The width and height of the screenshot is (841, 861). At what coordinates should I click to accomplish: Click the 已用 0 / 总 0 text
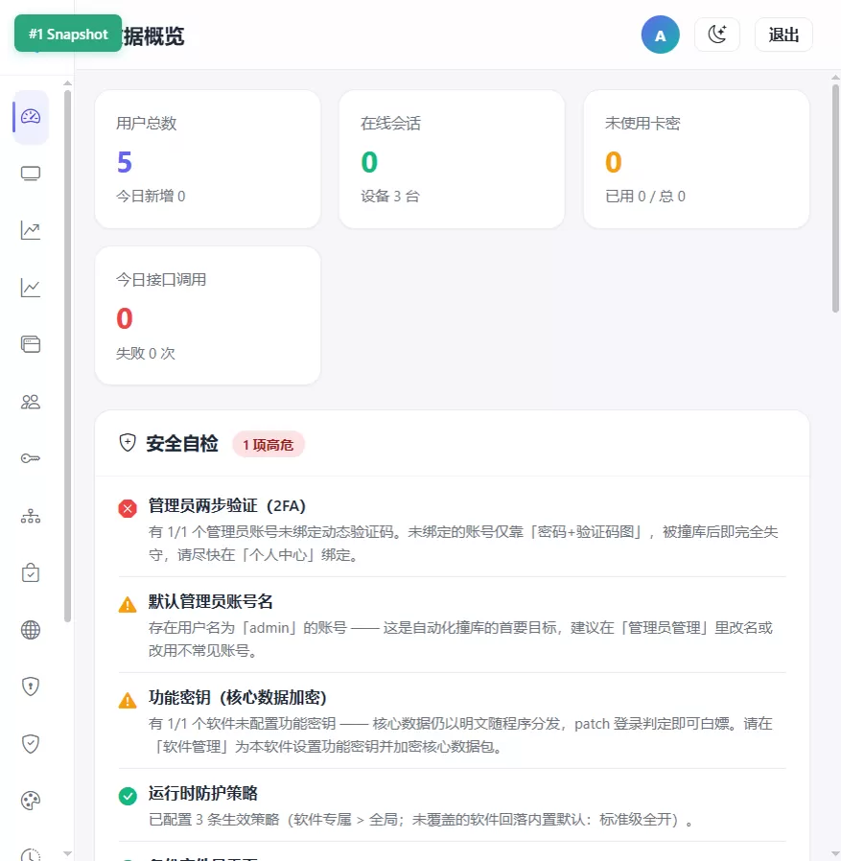tap(645, 196)
